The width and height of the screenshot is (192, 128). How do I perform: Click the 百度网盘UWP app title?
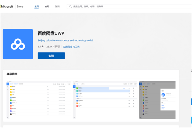coord(51,33)
